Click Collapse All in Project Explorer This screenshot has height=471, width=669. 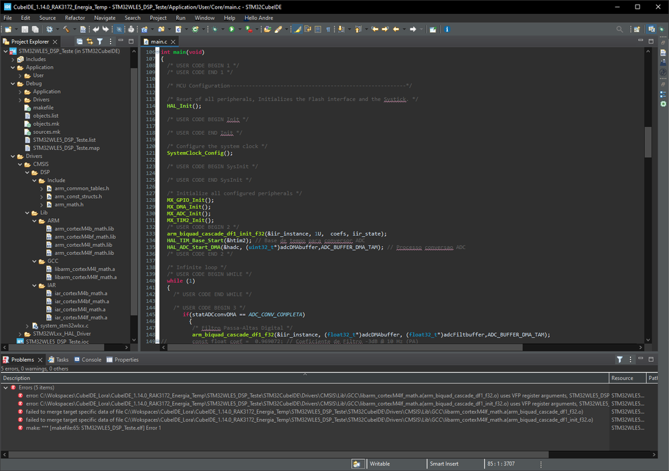(x=80, y=41)
